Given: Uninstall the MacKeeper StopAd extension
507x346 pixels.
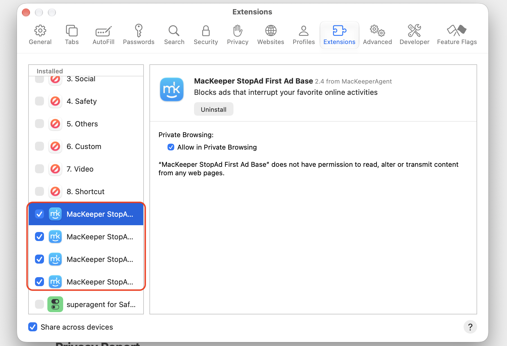Looking at the screenshot, I should pos(213,109).
